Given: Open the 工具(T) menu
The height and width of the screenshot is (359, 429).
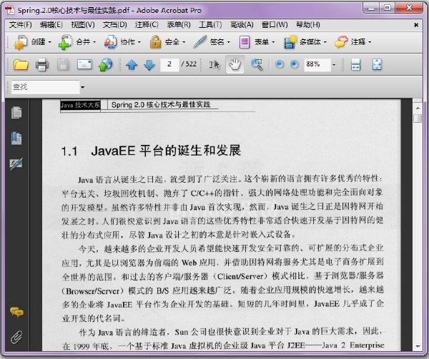Looking at the screenshot, I should click(210, 25).
